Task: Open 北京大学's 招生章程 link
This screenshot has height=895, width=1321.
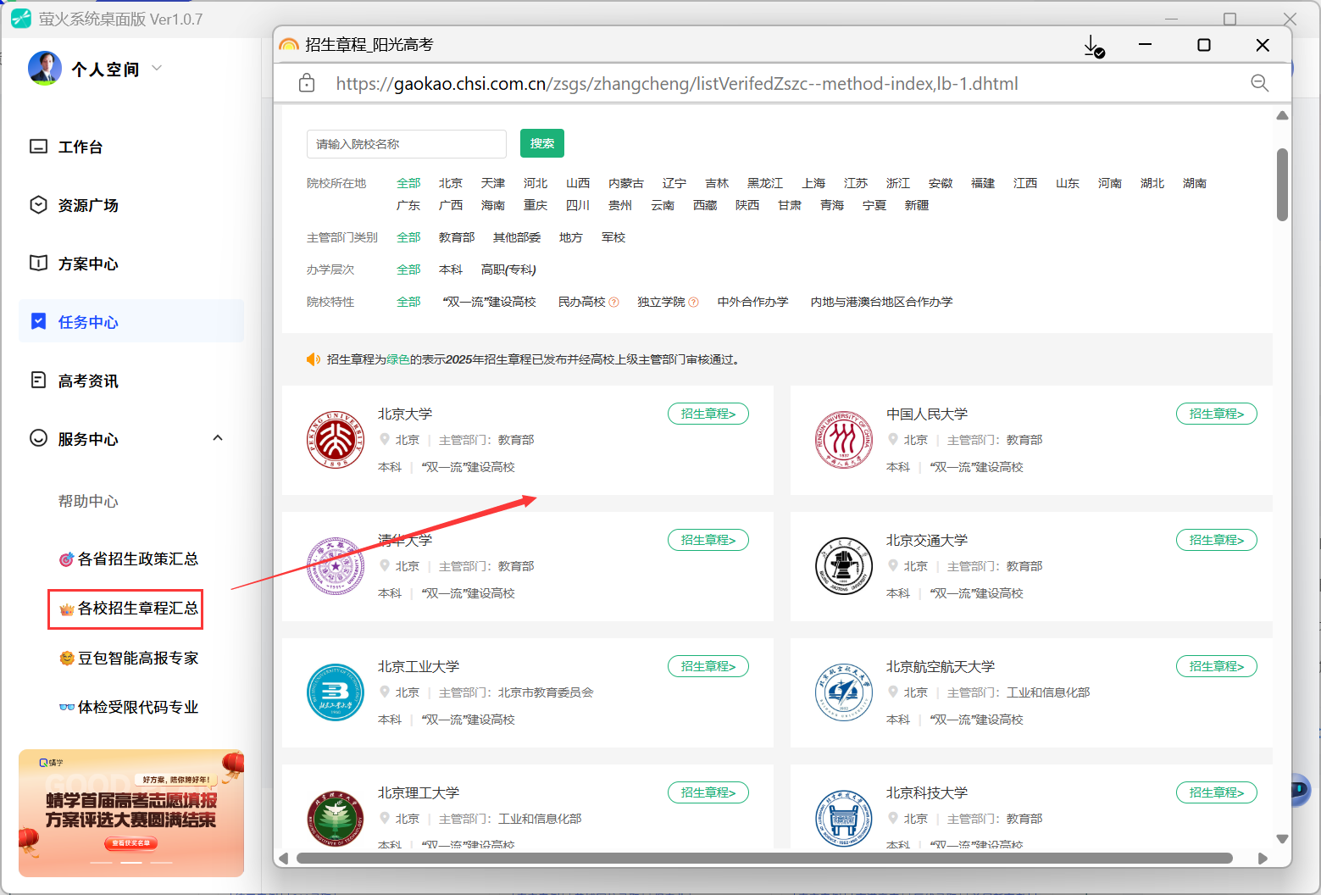Action: pyautogui.click(x=708, y=414)
